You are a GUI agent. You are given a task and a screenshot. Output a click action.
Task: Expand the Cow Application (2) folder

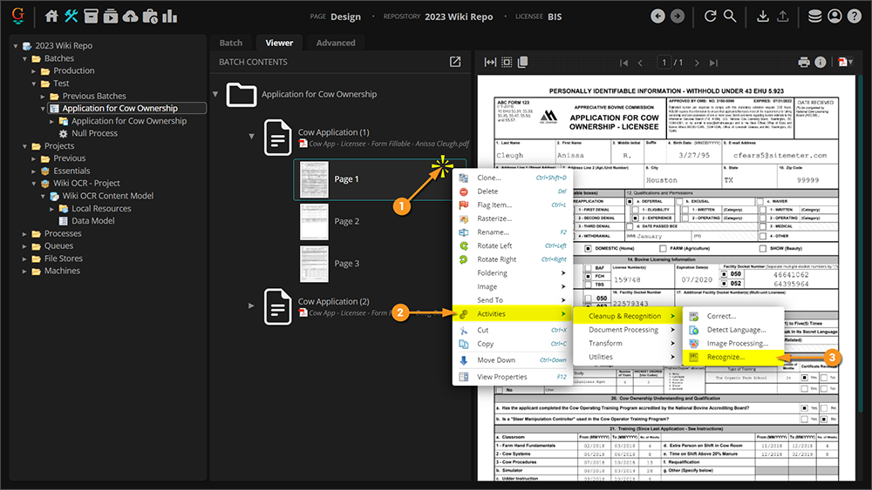tap(253, 305)
